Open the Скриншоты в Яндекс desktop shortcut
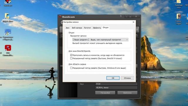Viewport: 188px width, 106px height. tap(8, 34)
